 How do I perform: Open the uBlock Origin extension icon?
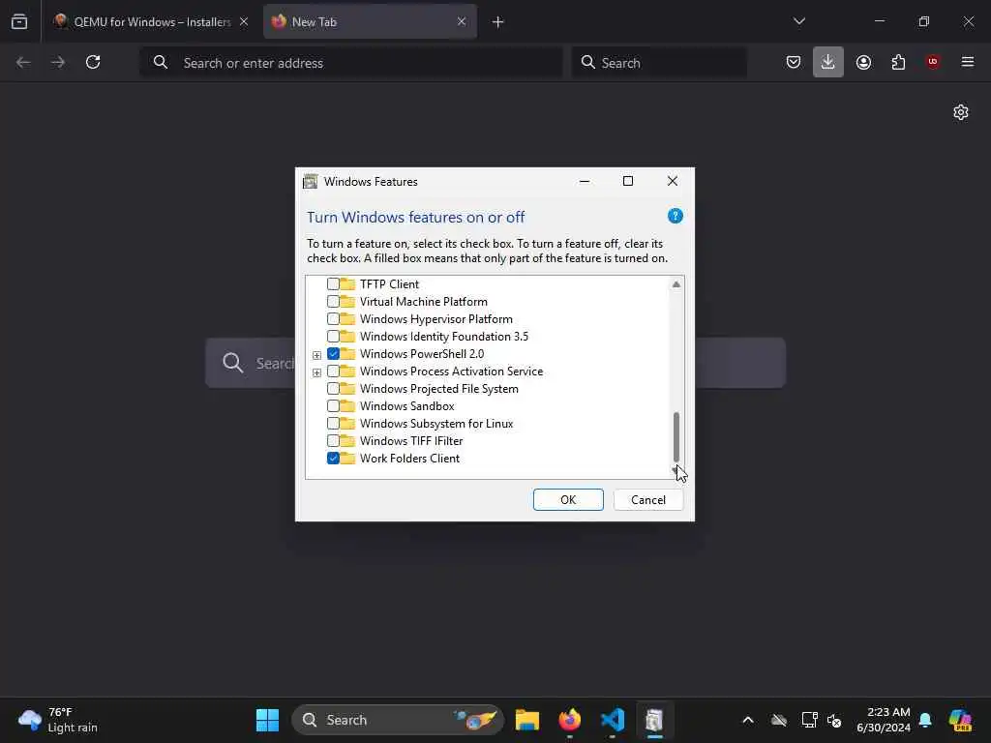click(933, 62)
